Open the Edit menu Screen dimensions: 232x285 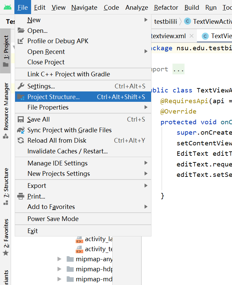point(40,7)
